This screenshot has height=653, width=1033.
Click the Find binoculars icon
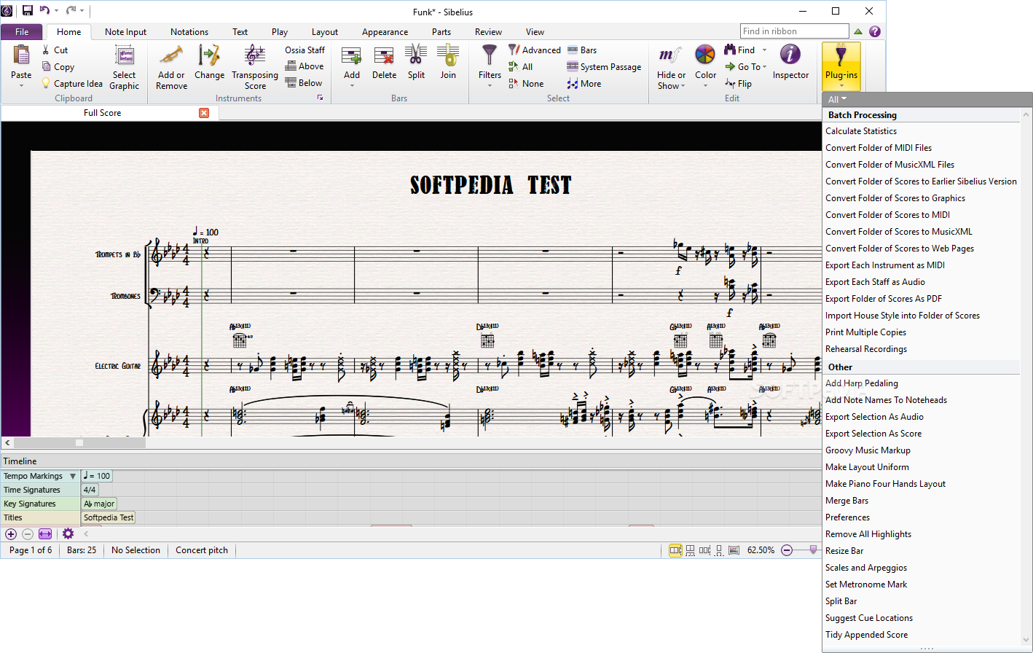coord(730,50)
